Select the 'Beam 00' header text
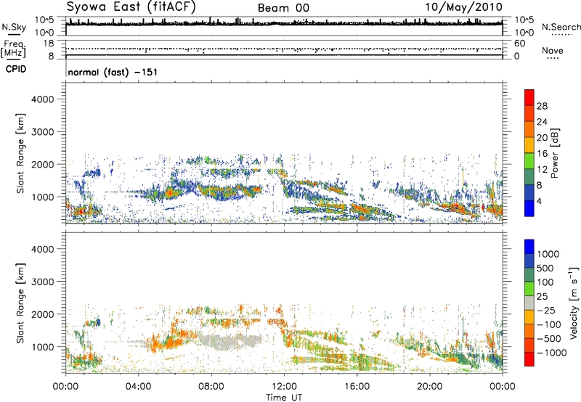 (283, 8)
